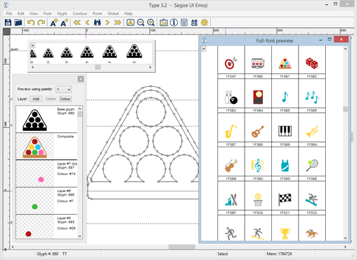Image resolution: width=357 pixels, height=260 pixels.
Task: Click the 'Glyph #: 880' status text
Action: pos(47,254)
